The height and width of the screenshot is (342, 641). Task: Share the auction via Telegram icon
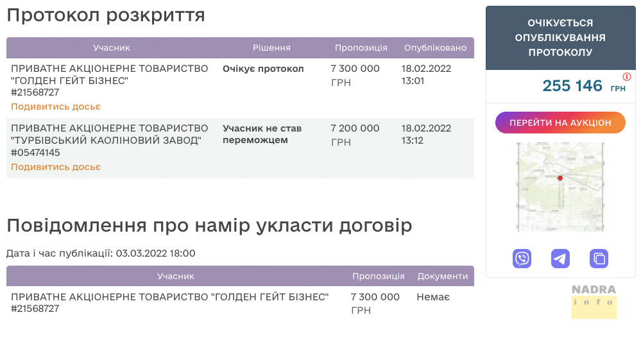click(x=560, y=259)
